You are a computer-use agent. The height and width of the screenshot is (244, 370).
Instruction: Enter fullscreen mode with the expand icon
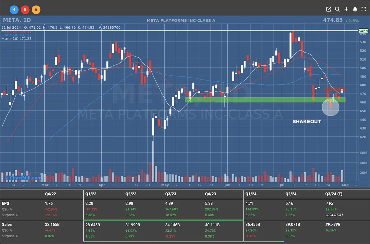click(x=364, y=9)
